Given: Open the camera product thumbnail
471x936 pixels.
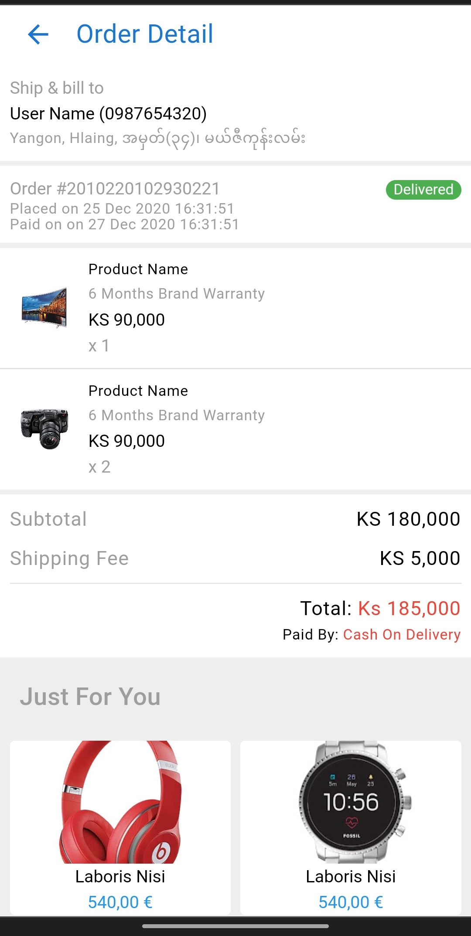Looking at the screenshot, I should [44, 429].
